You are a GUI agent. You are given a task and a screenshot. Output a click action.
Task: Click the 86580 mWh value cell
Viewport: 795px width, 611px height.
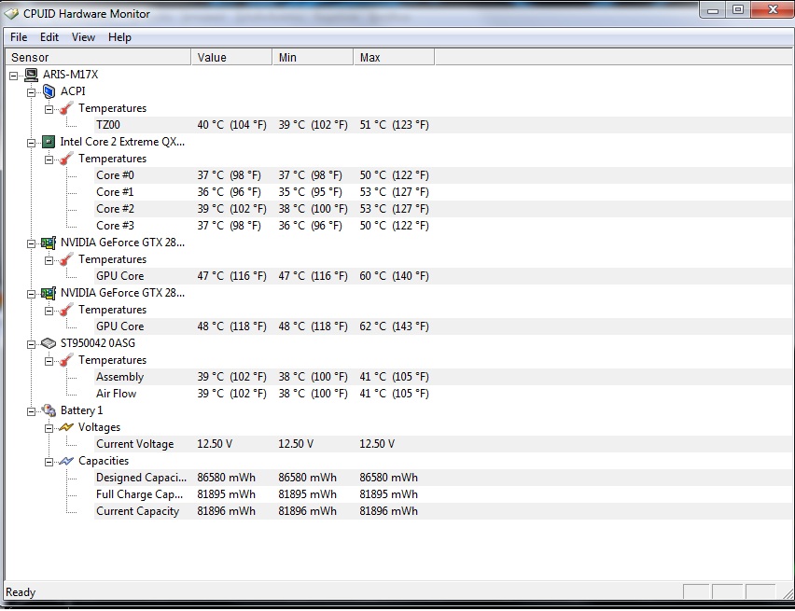click(x=226, y=478)
